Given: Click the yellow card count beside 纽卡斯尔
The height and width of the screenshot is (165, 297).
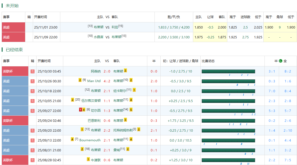Looking at the screenshot, I should (x=134, y=90).
